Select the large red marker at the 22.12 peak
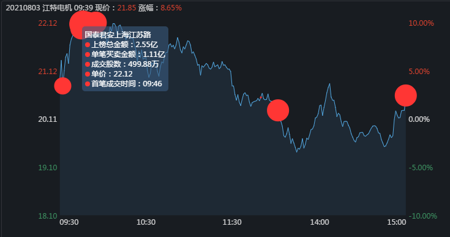This screenshot has height=237, width=450. pos(88,24)
